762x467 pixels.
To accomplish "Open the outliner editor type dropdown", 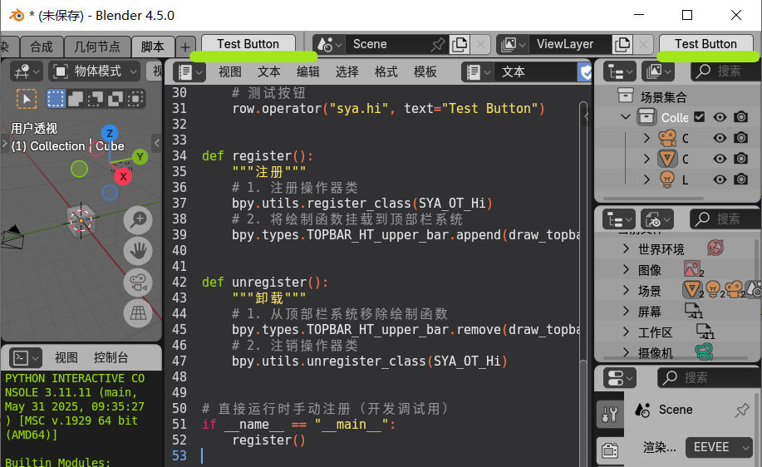I will pos(619,72).
